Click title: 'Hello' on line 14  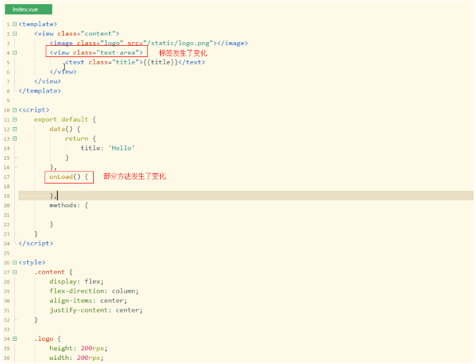(x=107, y=148)
